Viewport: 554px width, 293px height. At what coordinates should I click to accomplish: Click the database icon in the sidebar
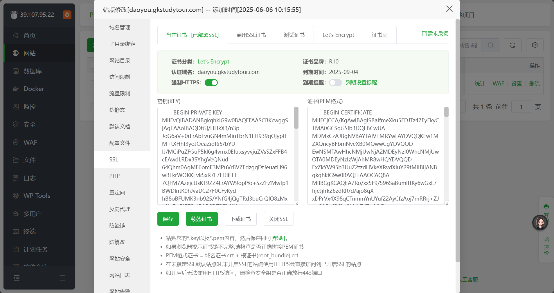pos(16,71)
